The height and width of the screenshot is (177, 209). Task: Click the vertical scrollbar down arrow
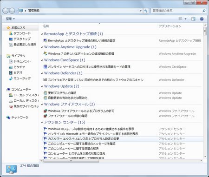205,157
